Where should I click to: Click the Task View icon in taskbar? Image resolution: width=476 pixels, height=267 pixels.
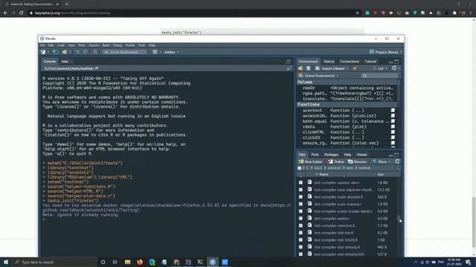pos(115,262)
